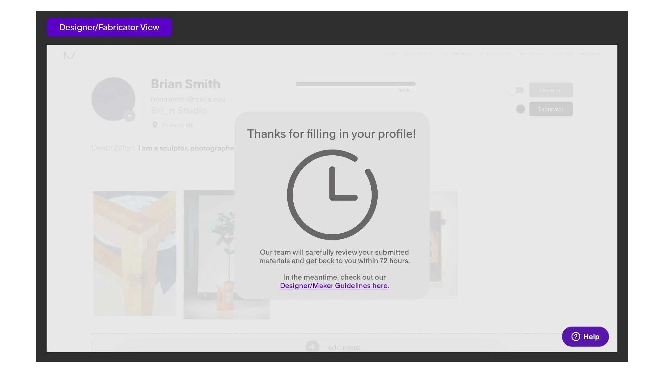
Task: Click the "I am a sculptor" description
Action: point(186,148)
